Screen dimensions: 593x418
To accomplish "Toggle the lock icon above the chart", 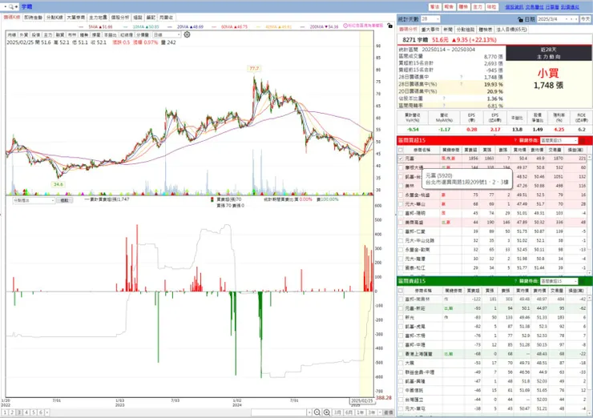I will [389, 26].
